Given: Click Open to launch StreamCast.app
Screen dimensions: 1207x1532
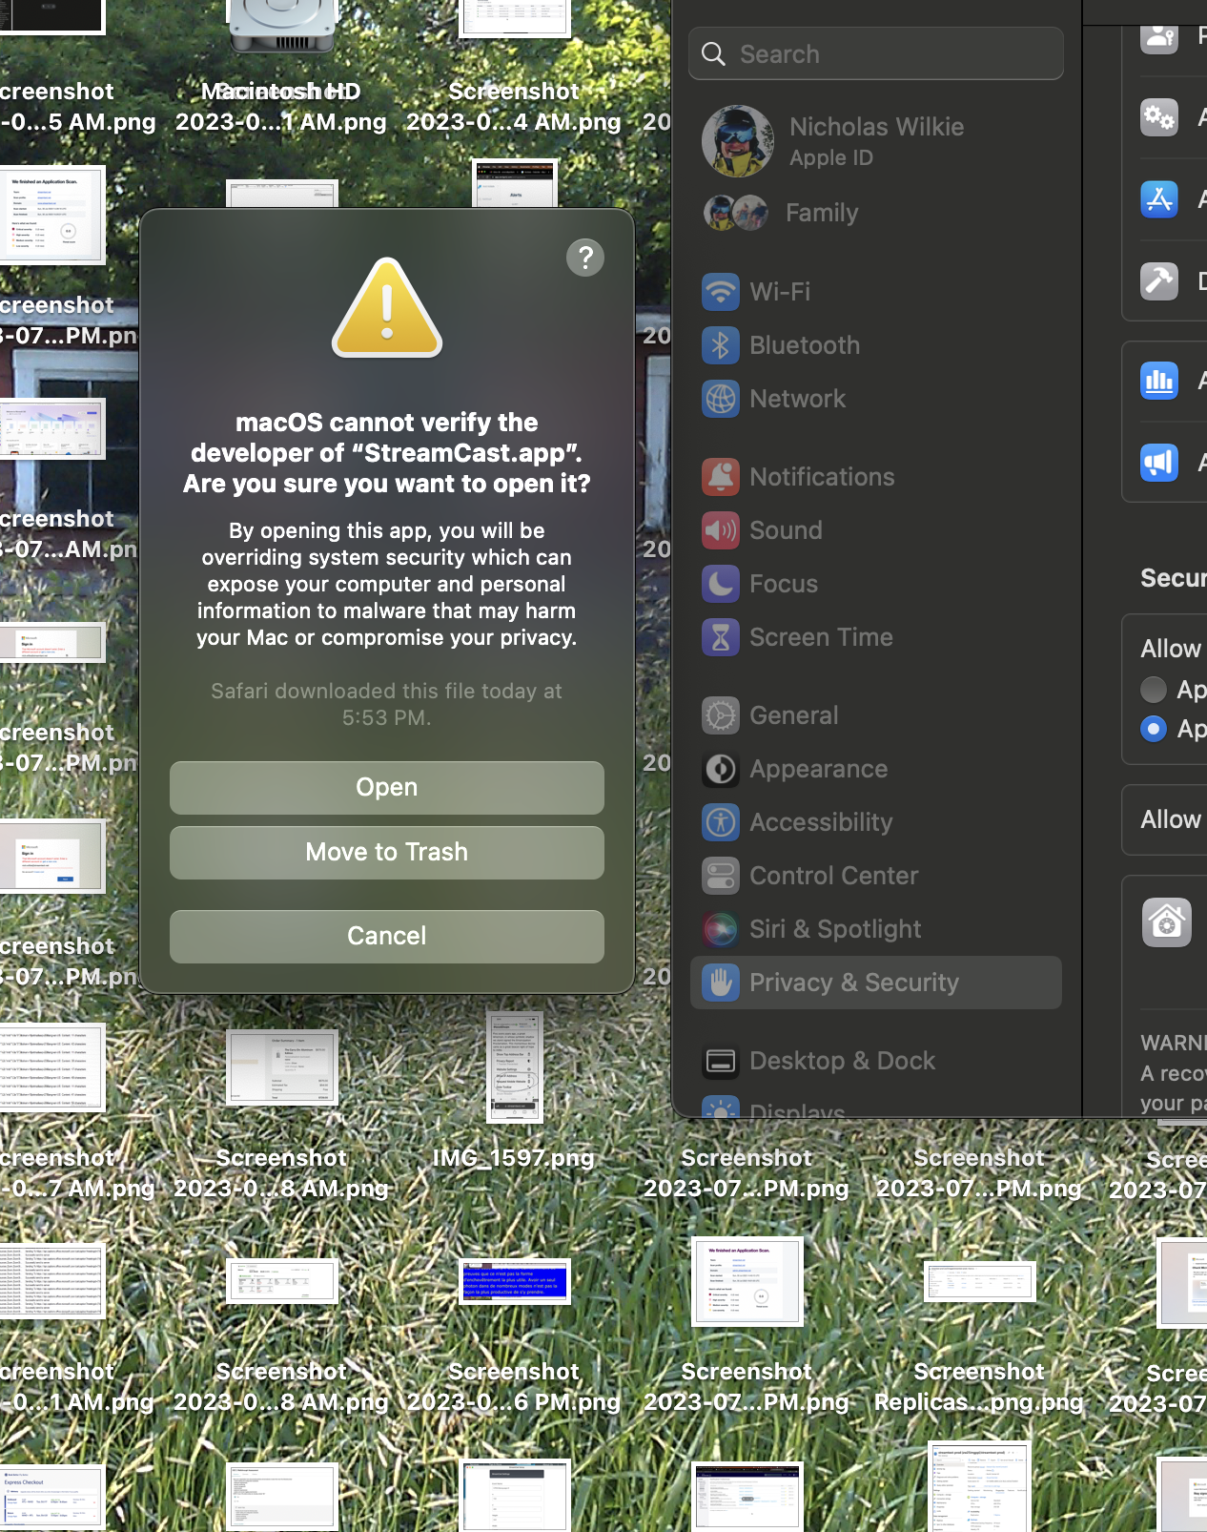Looking at the screenshot, I should (386, 787).
